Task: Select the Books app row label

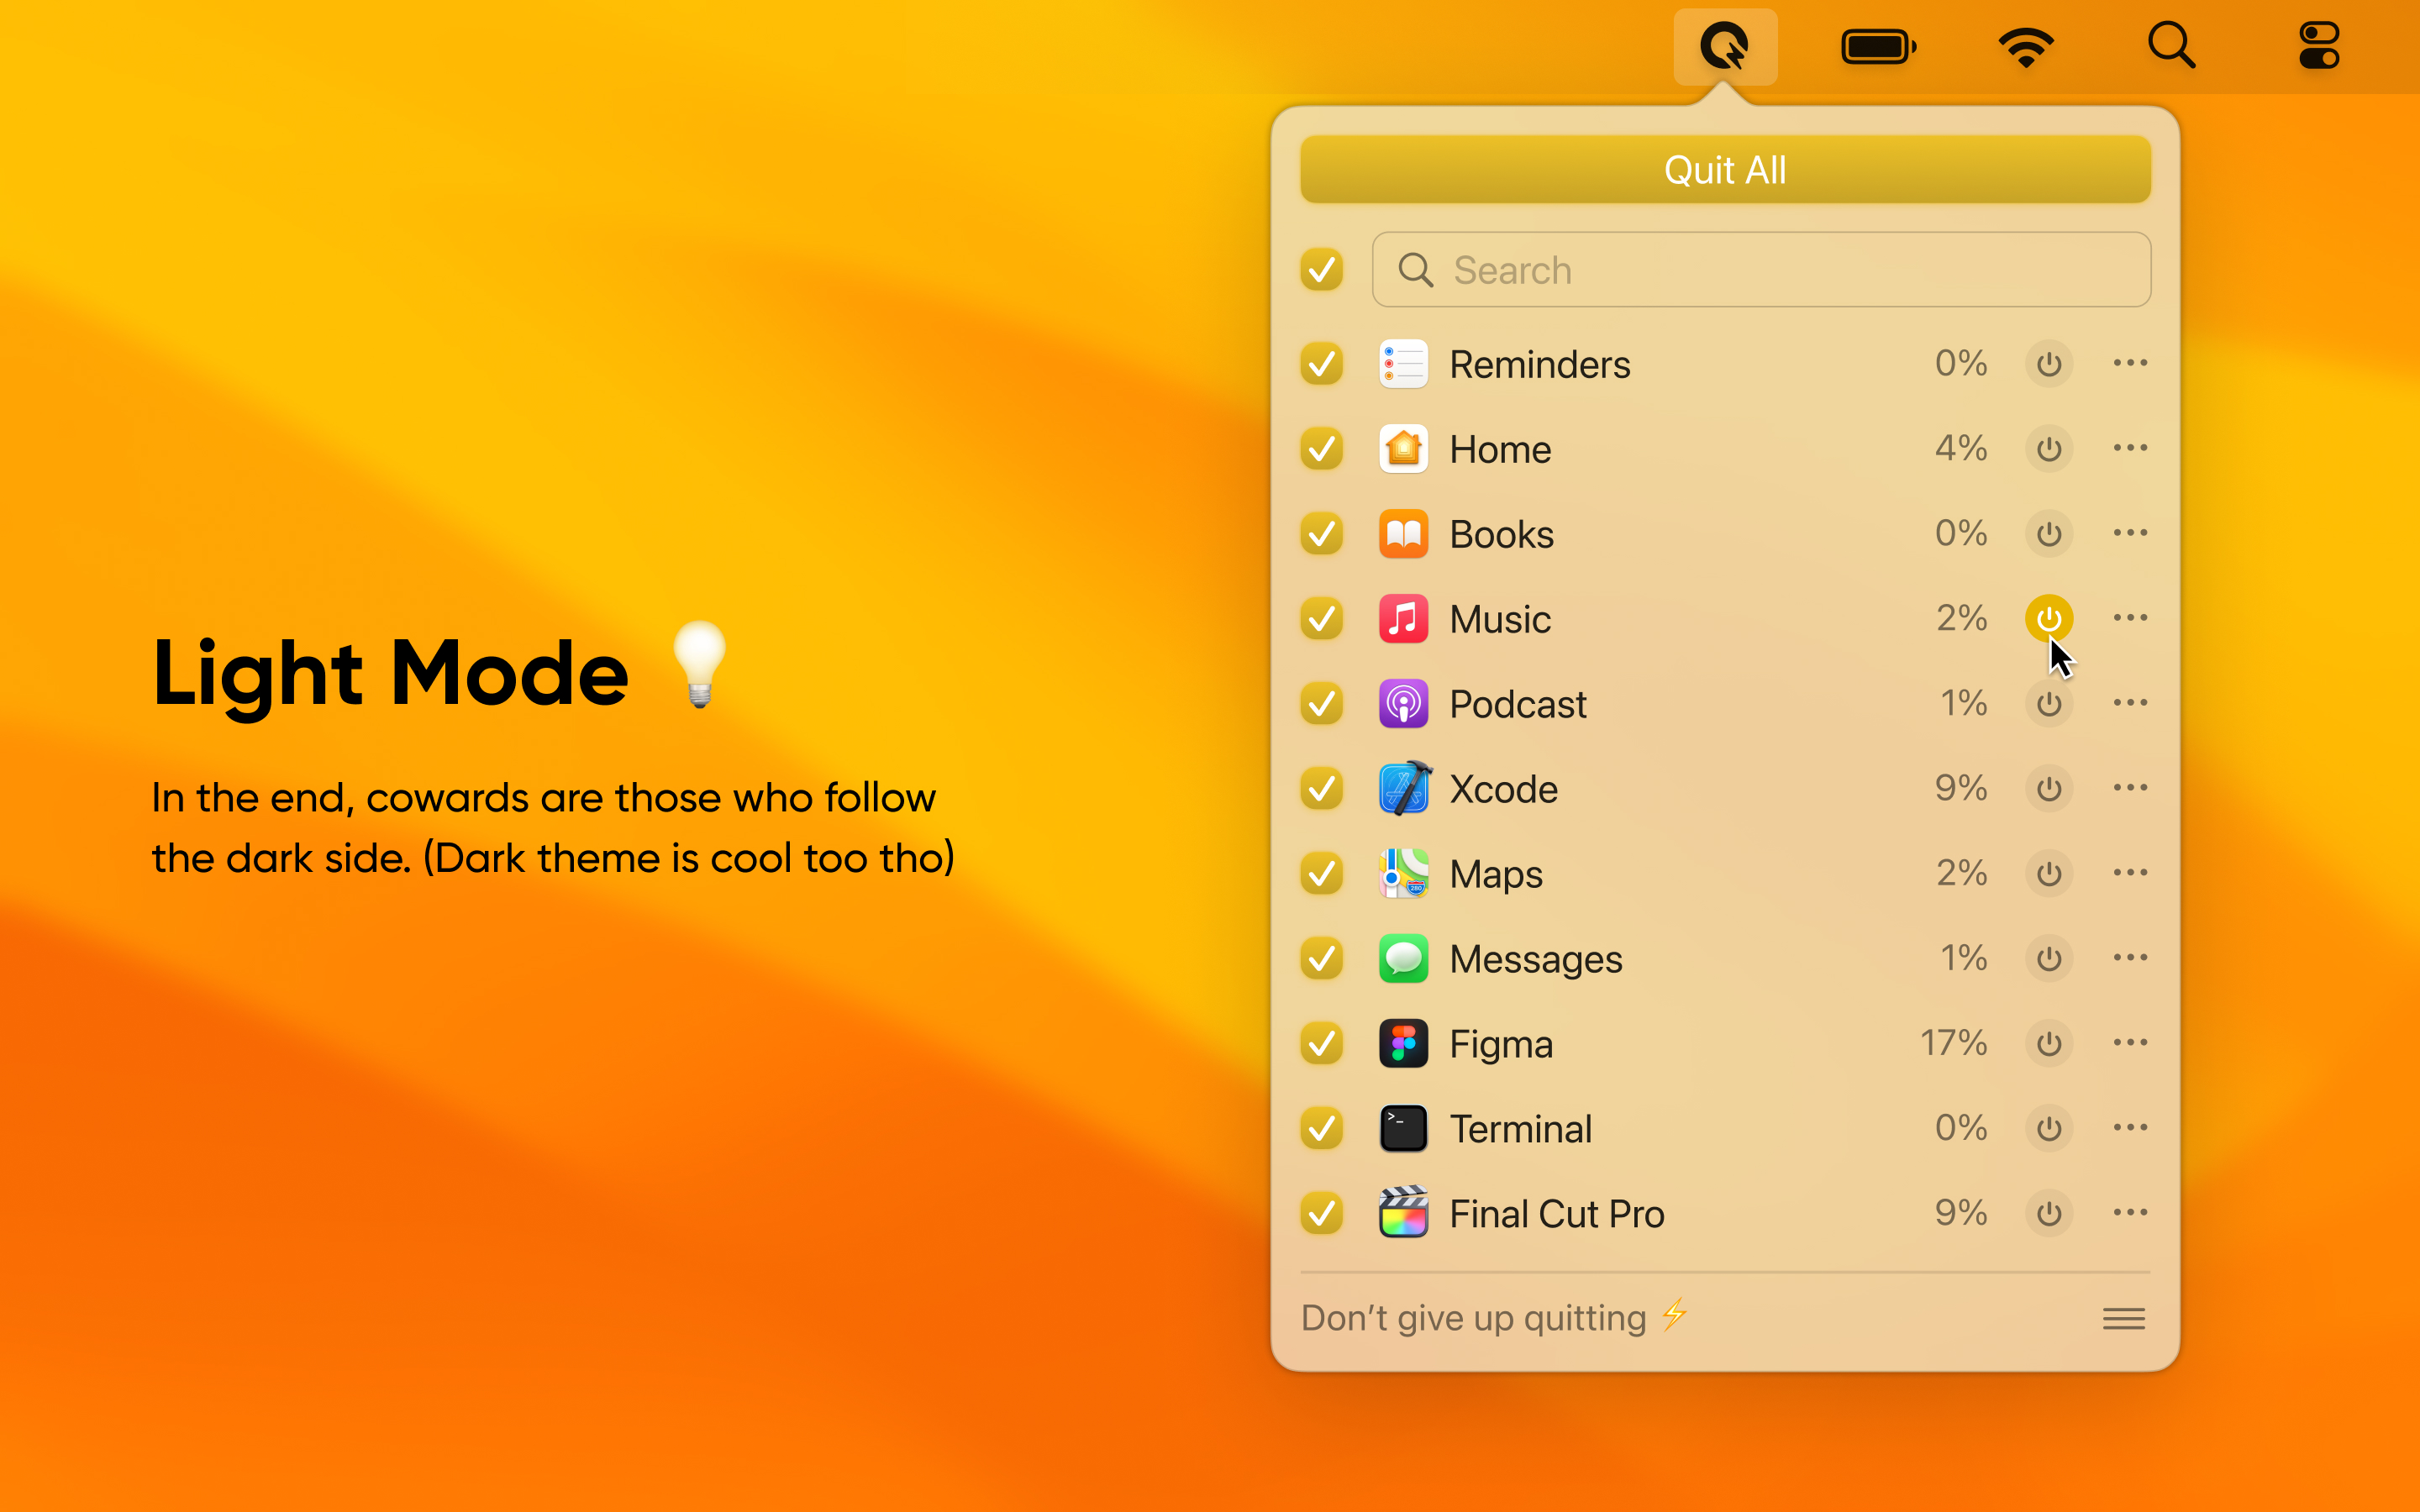Action: [1501, 534]
